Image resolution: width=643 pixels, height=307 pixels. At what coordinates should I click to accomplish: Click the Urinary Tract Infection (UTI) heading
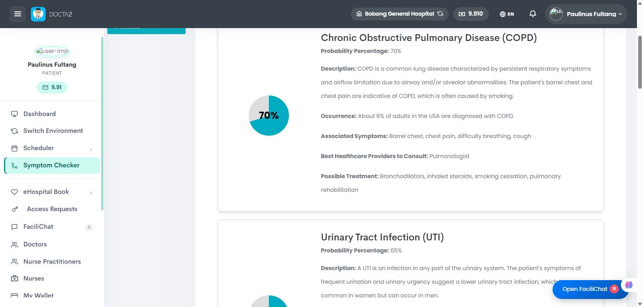382,237
